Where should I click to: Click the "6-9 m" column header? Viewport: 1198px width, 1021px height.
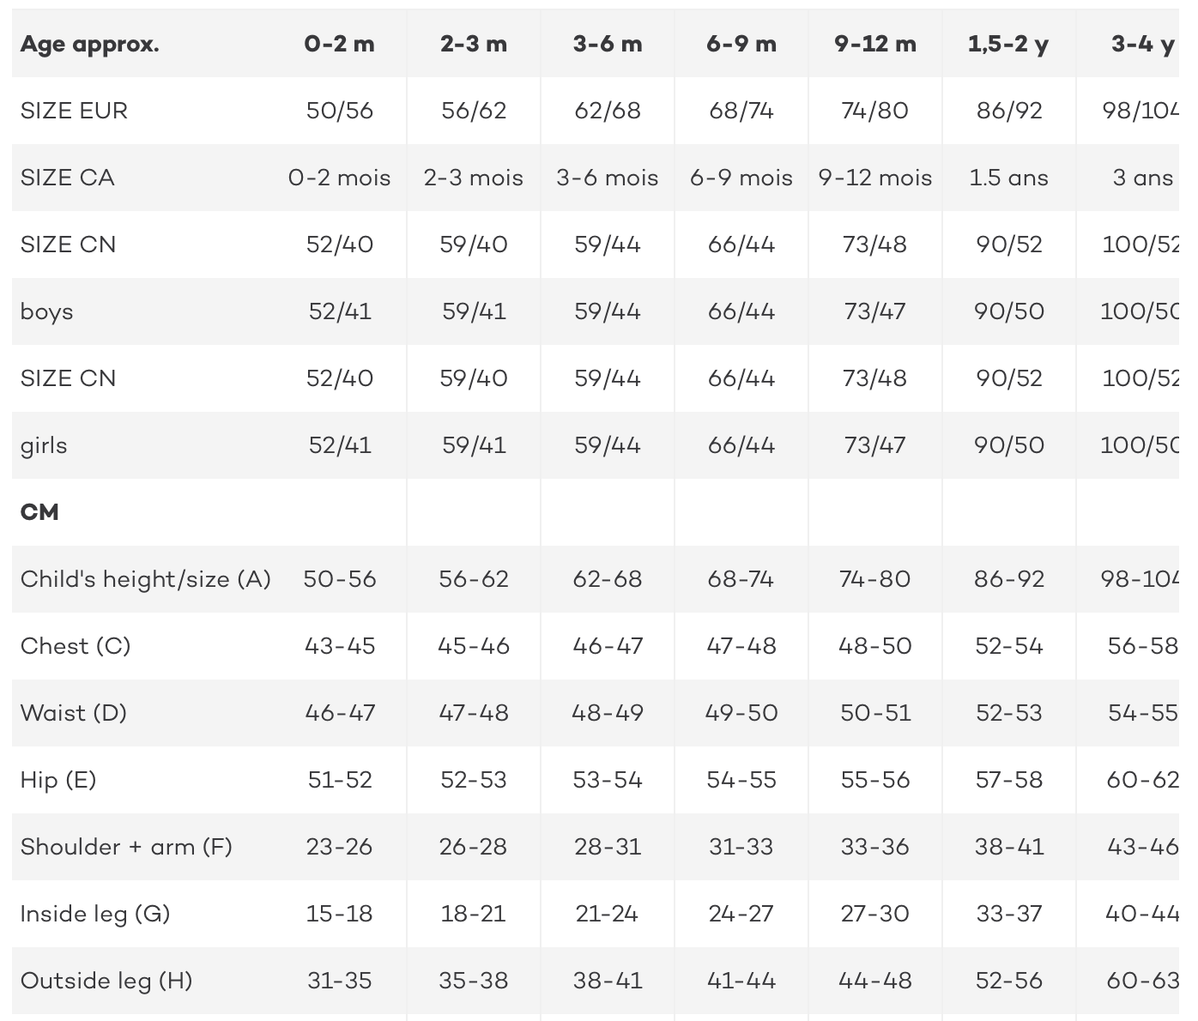(x=741, y=45)
